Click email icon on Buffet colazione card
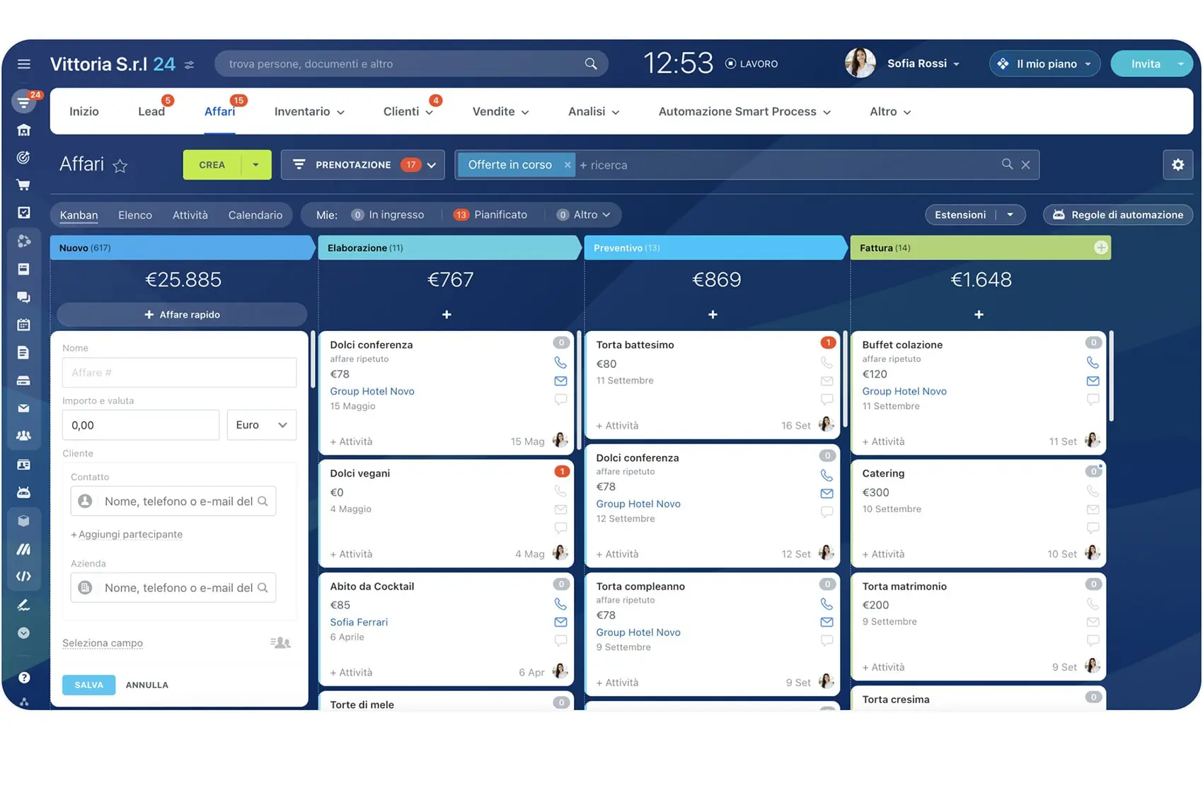Screen dimensions: 1203x800 pos(1093,381)
